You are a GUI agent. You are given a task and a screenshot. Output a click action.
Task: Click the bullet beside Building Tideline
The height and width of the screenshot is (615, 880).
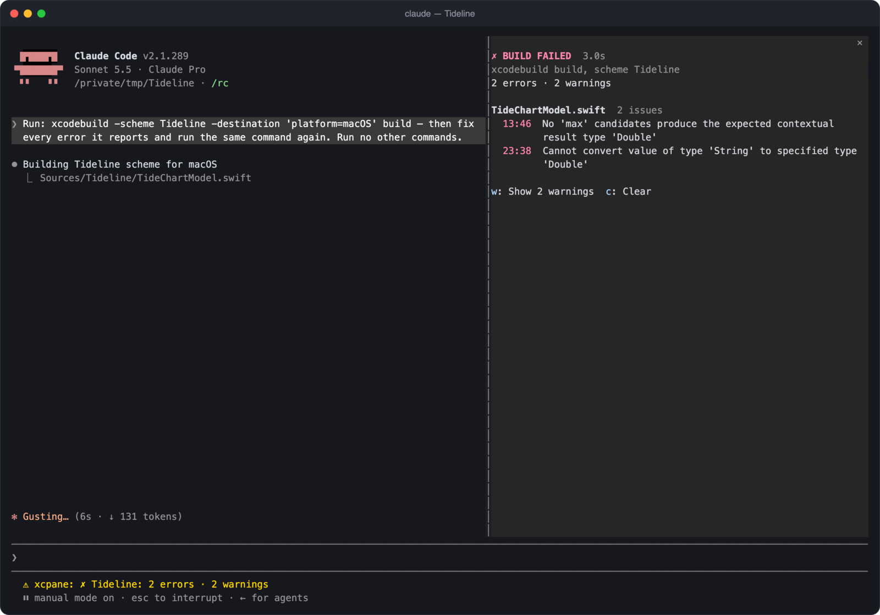(x=14, y=164)
